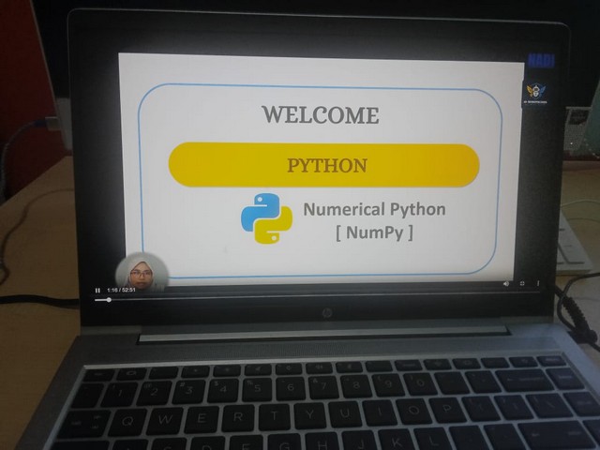Click the yellow PYTHON banner on the slide

point(324,165)
